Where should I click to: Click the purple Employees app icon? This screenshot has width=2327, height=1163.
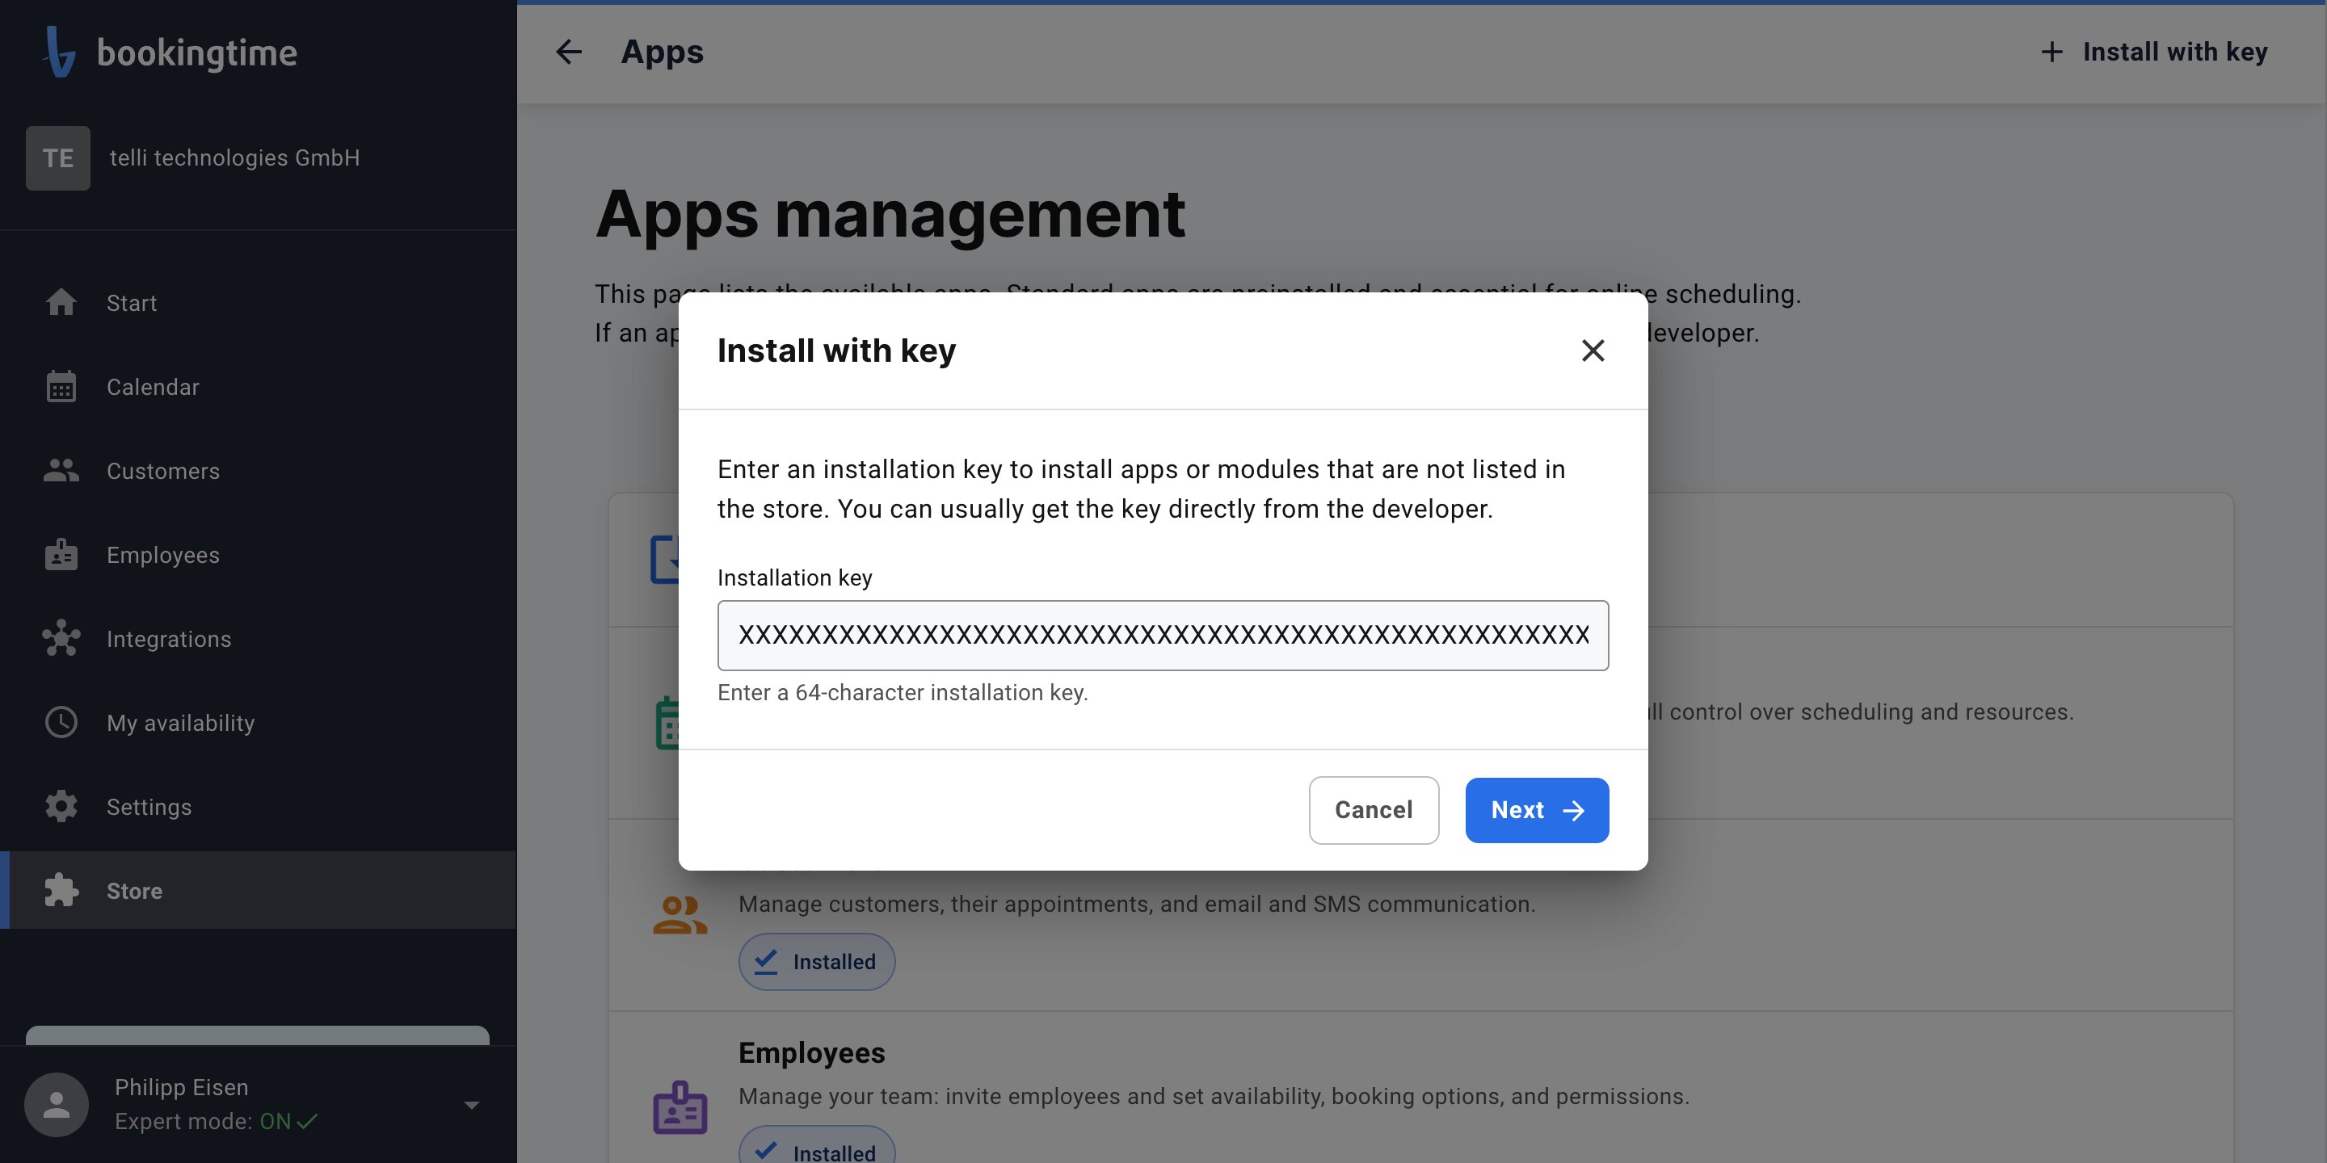pyautogui.click(x=680, y=1107)
